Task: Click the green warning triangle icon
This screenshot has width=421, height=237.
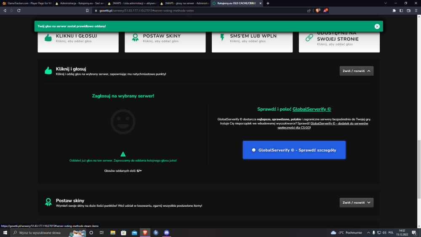Action: pyautogui.click(x=123, y=154)
